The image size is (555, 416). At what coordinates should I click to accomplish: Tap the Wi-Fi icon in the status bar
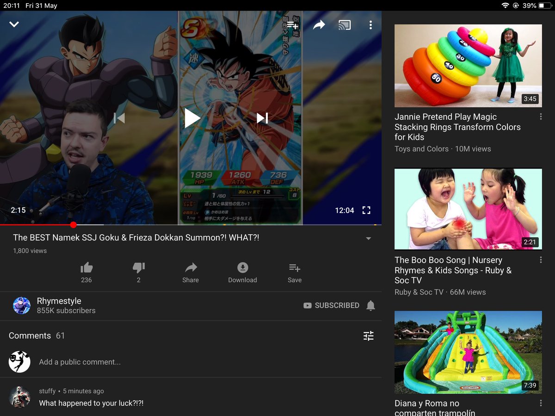505,6
